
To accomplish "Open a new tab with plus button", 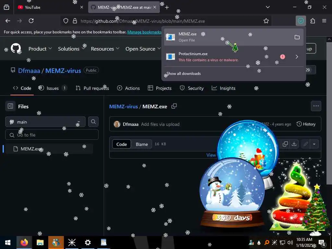I will click(x=167, y=7).
